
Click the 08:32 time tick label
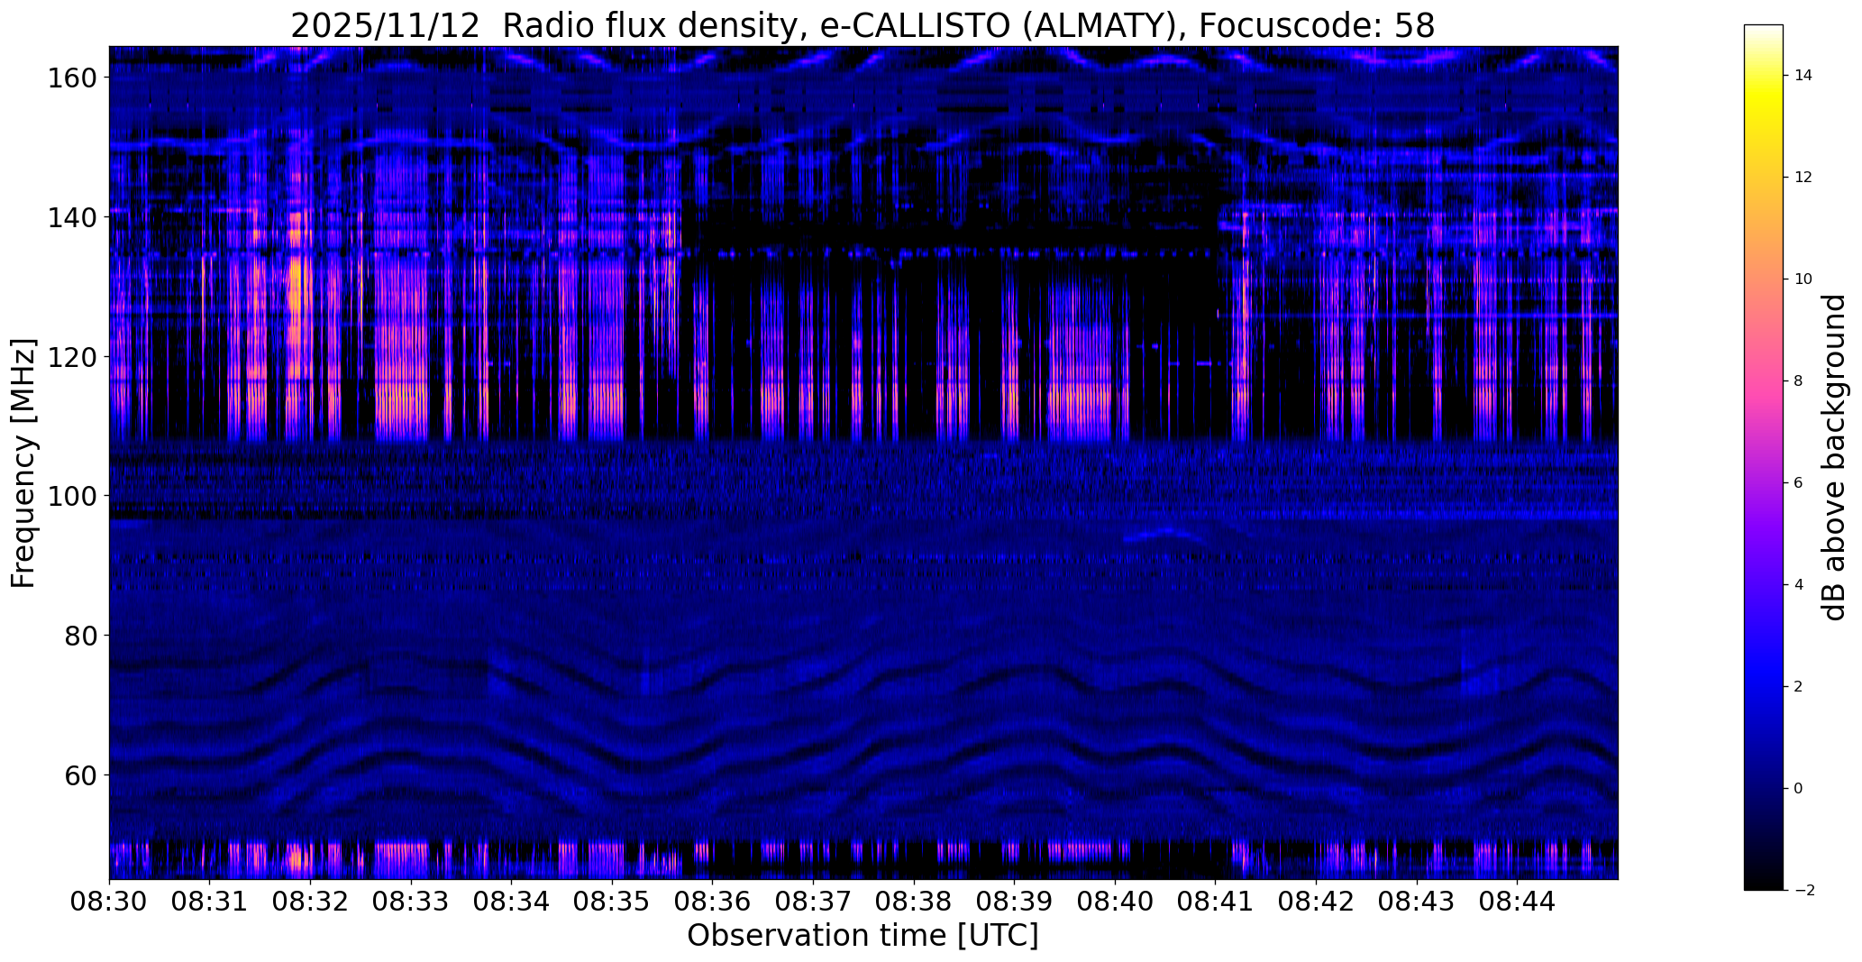click(x=310, y=902)
